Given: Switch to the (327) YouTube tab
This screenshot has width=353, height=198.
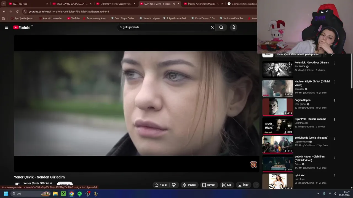Looking at the screenshot, I should (28, 4).
